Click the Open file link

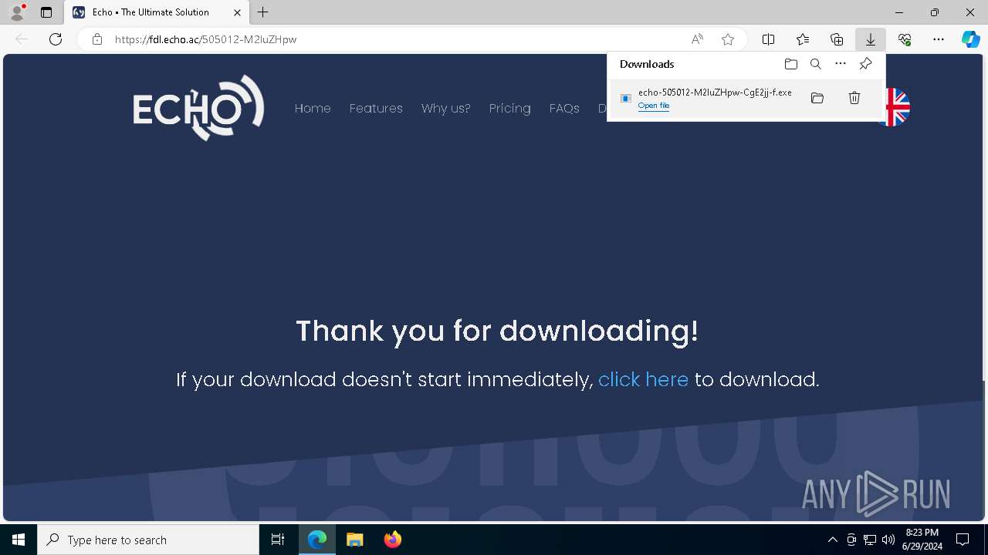coord(654,106)
